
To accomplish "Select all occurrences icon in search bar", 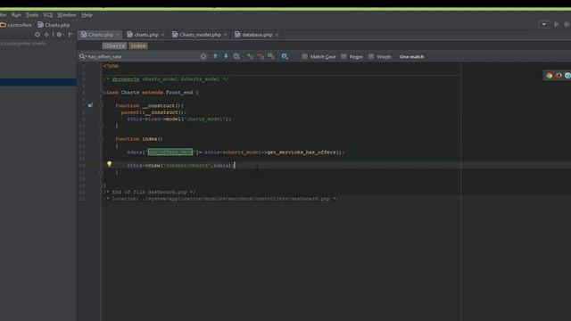I will 271,56.
